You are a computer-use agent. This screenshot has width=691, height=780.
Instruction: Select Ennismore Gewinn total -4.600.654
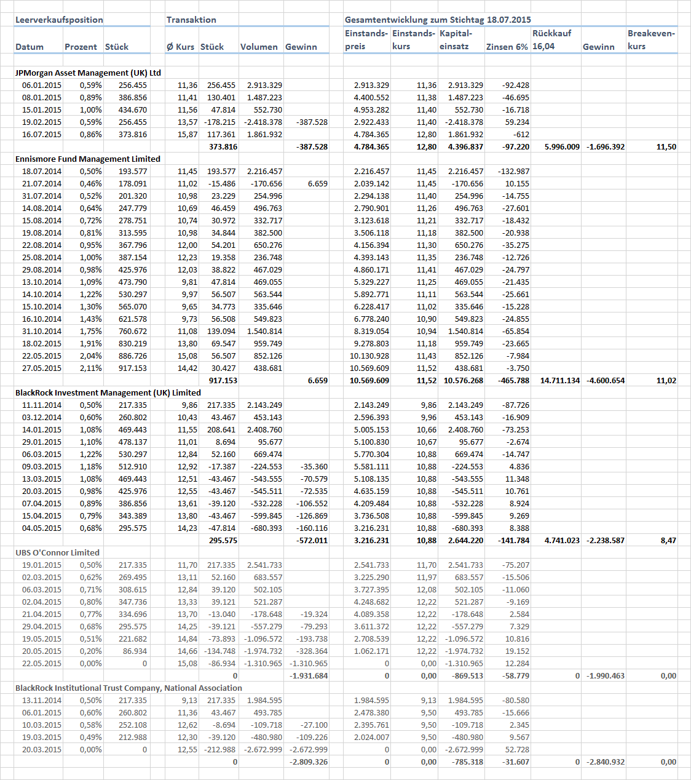(605, 380)
